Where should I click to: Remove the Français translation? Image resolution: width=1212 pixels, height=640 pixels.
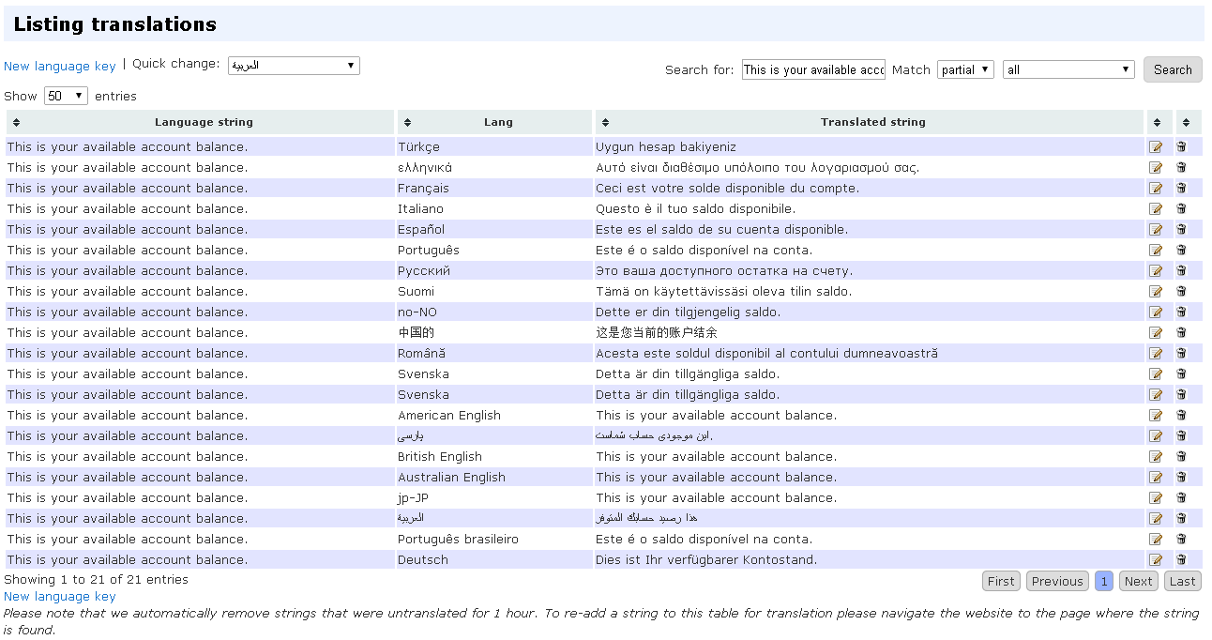click(1181, 188)
